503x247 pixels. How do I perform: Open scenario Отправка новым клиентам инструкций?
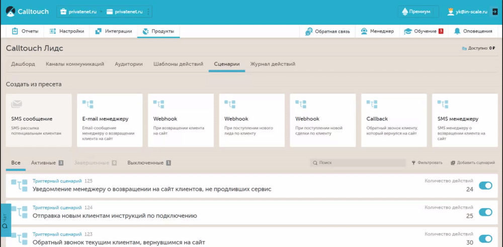pyautogui.click(x=115, y=215)
